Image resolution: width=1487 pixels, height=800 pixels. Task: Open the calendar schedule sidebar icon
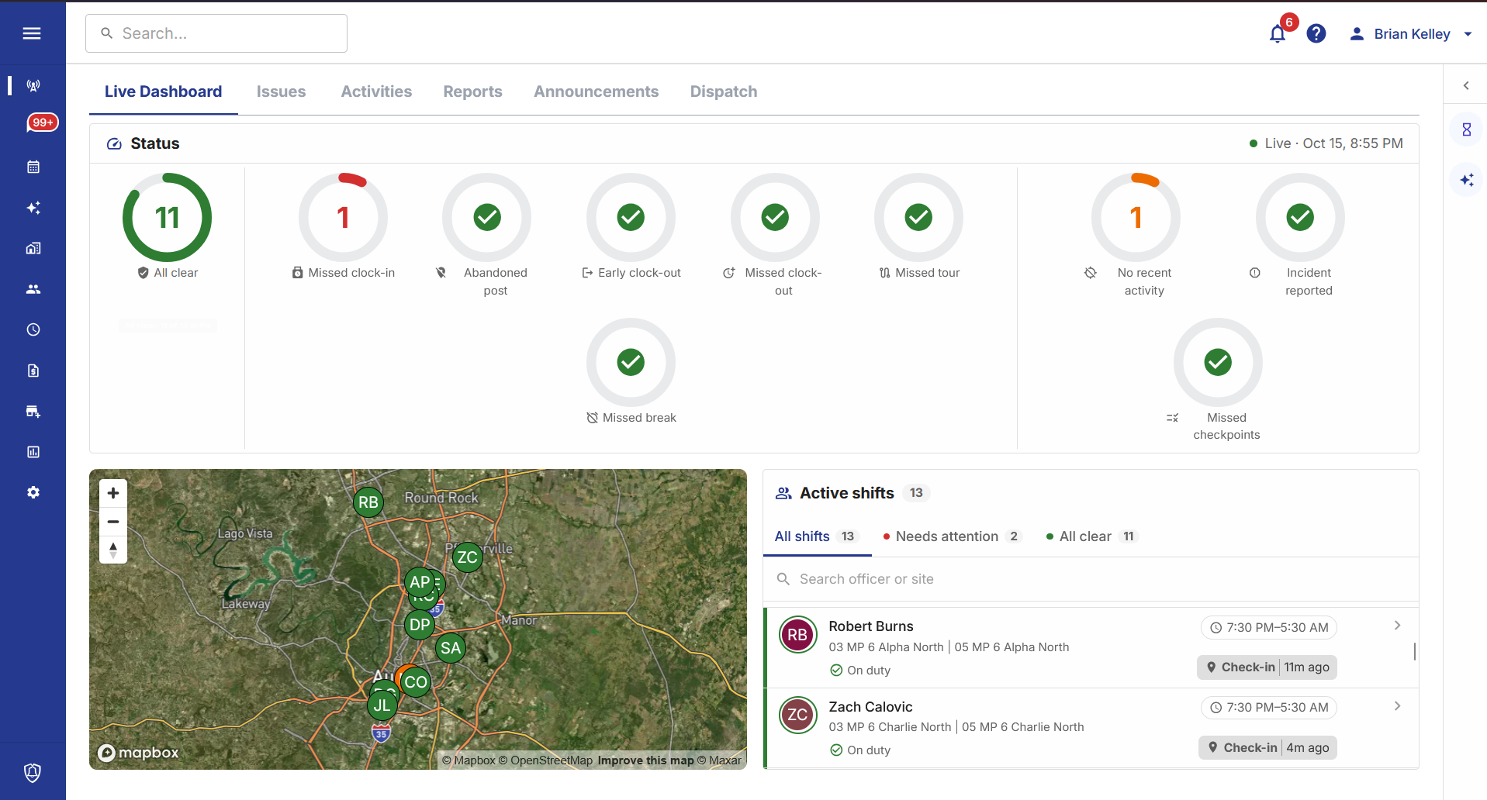[x=33, y=167]
